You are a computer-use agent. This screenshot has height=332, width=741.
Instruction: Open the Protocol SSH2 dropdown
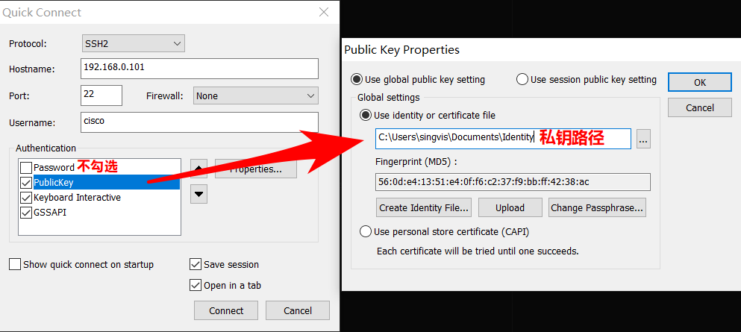pos(133,44)
